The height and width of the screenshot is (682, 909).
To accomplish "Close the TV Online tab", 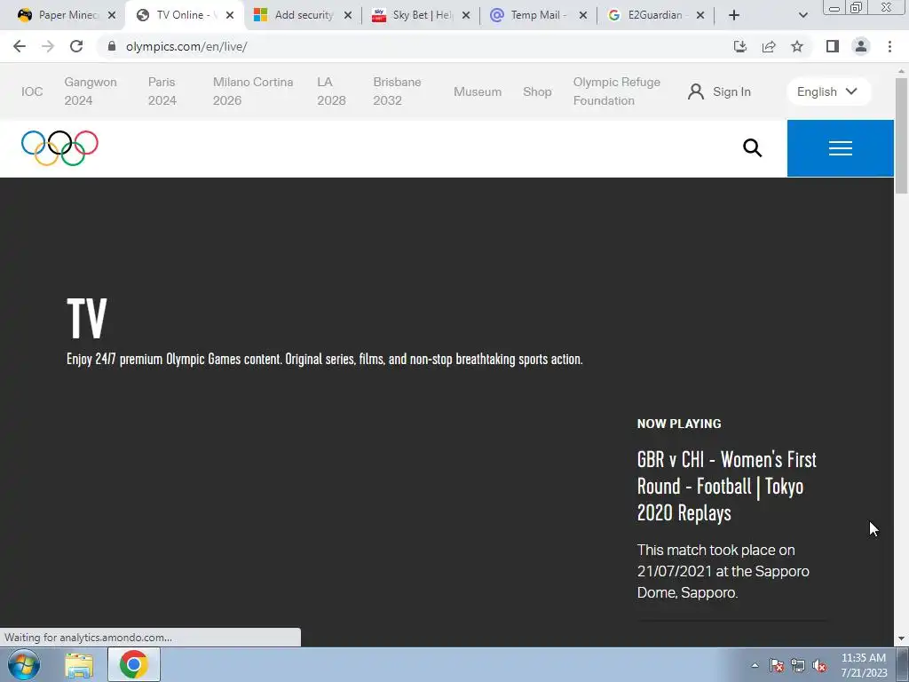I will pos(230,15).
